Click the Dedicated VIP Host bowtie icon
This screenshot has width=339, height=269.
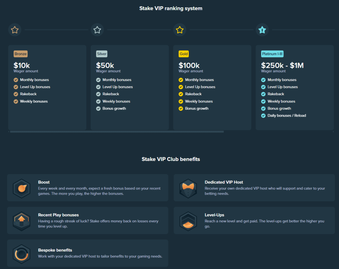click(x=188, y=188)
